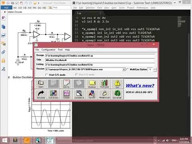
Task: Run the Simulate arrow button
Action: [41, 94]
